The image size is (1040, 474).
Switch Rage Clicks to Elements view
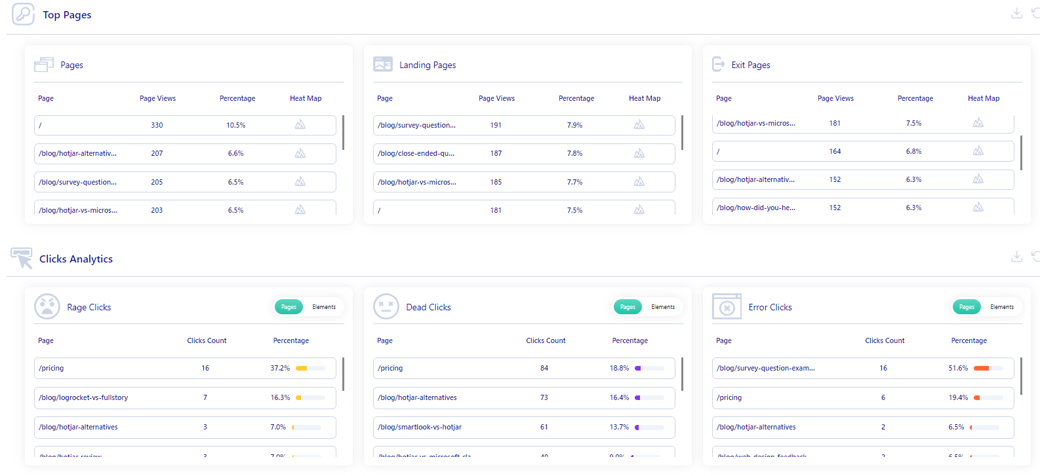tap(324, 306)
